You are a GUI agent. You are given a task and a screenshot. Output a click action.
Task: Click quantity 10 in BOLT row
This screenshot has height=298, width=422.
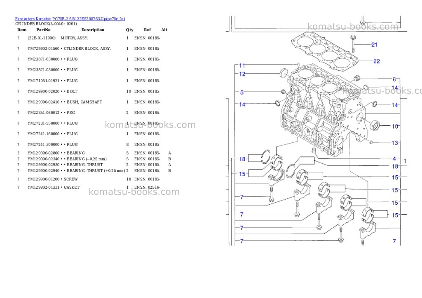(x=129, y=92)
